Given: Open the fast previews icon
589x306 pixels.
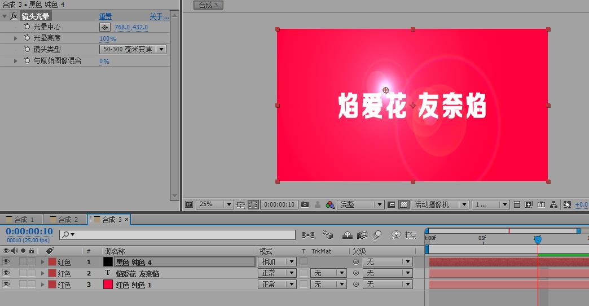Looking at the screenshot, I should click(x=529, y=204).
